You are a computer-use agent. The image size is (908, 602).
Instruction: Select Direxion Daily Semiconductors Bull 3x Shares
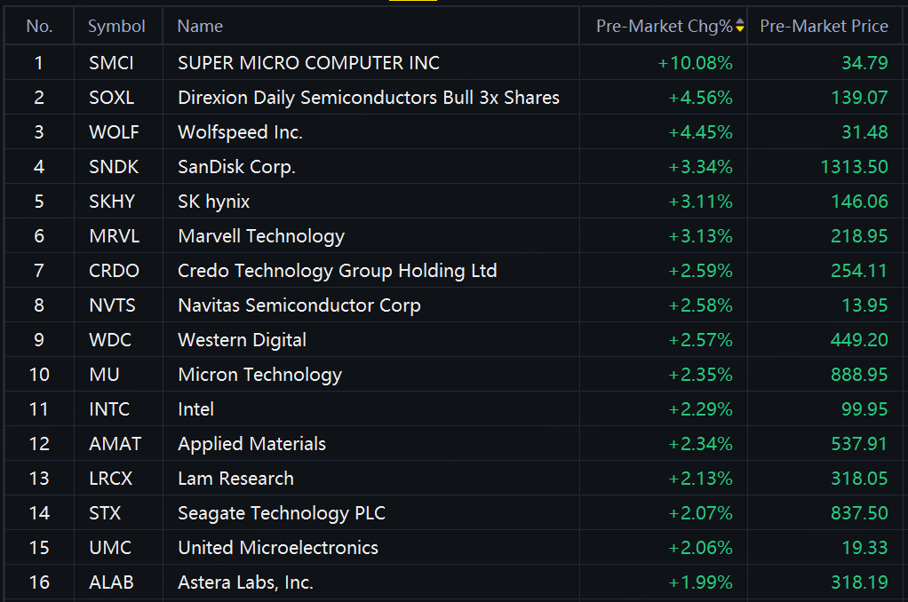[x=369, y=98]
